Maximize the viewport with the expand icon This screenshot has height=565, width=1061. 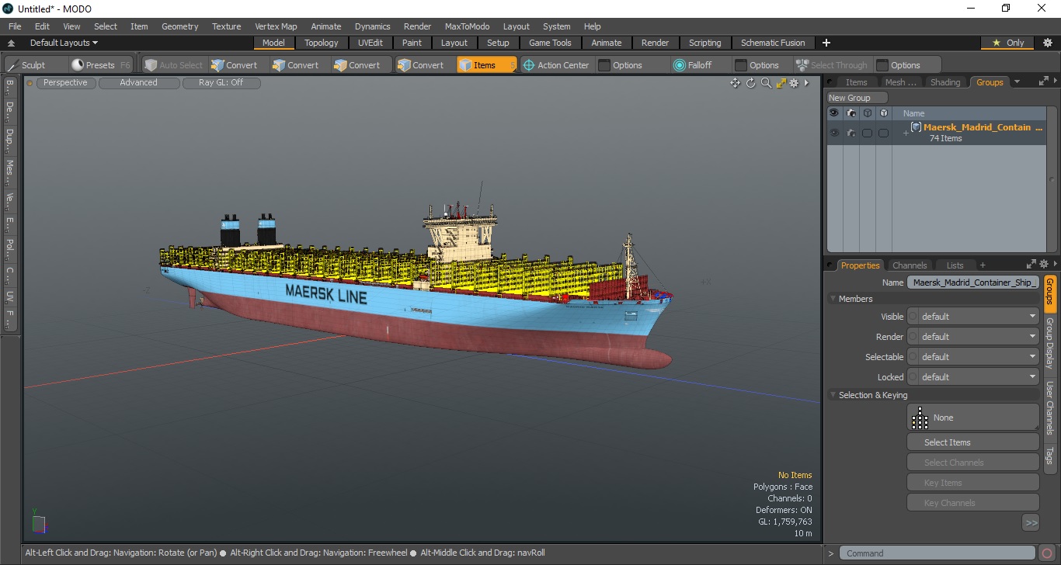point(781,83)
